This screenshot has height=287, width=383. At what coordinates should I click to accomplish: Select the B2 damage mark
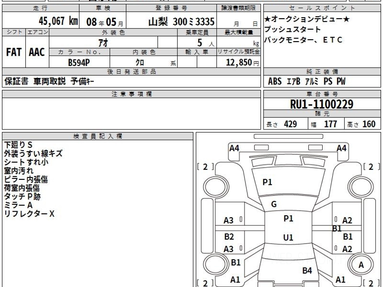tap(229, 237)
